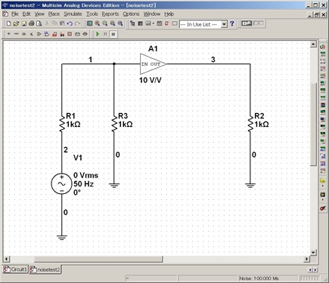Stop the simulation
The image size is (329, 283).
pyautogui.click(x=113, y=34)
